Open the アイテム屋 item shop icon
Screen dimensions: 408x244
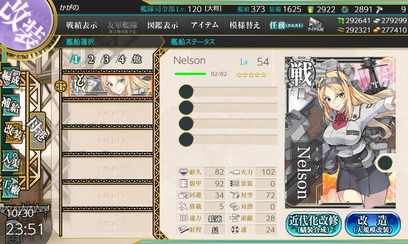(x=315, y=25)
